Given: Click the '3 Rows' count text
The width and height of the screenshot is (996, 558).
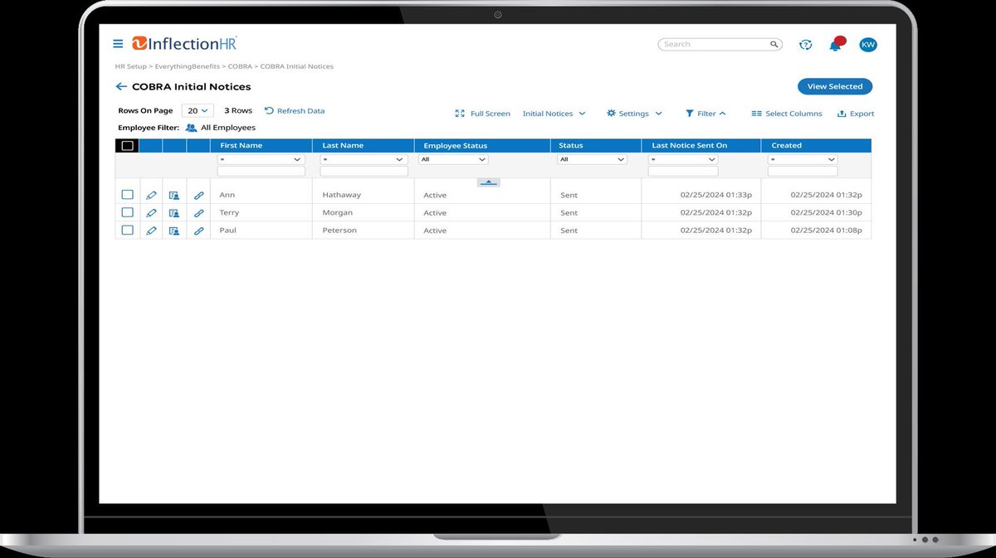Looking at the screenshot, I should (x=238, y=110).
